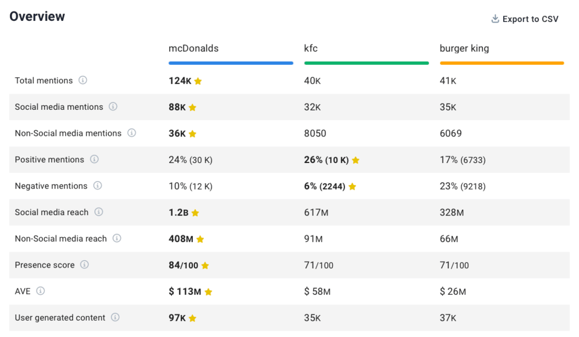
Task: Open info icon next to Non-Social media mentions
Action: tap(131, 133)
